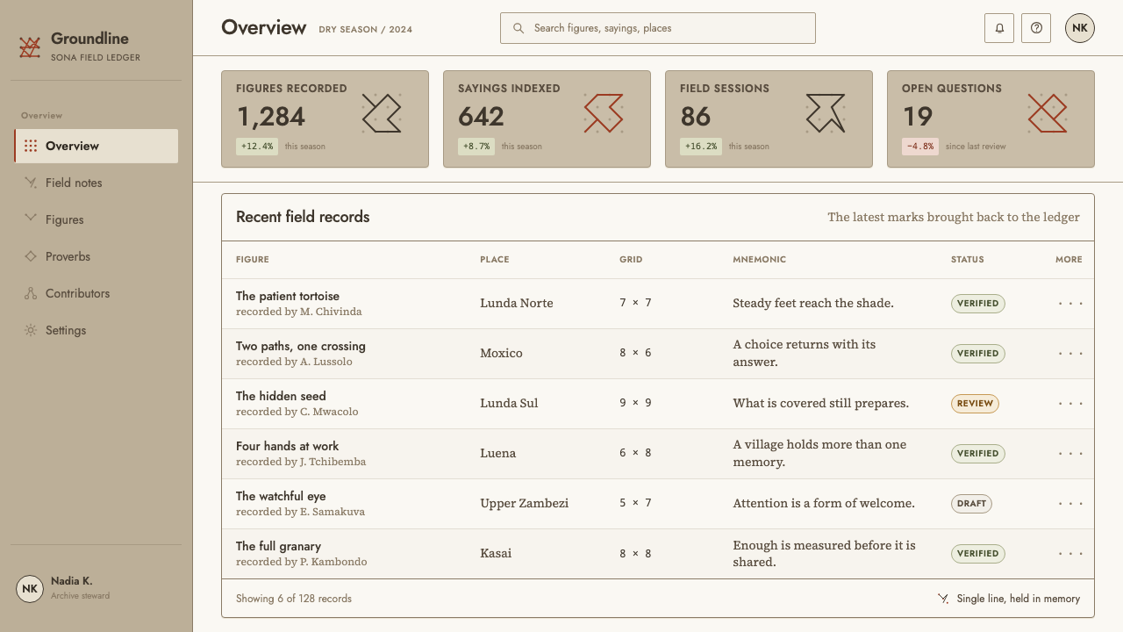The image size is (1123, 632).
Task: Click the +12.4% badge on Figures Recorded
Action: [257, 147]
